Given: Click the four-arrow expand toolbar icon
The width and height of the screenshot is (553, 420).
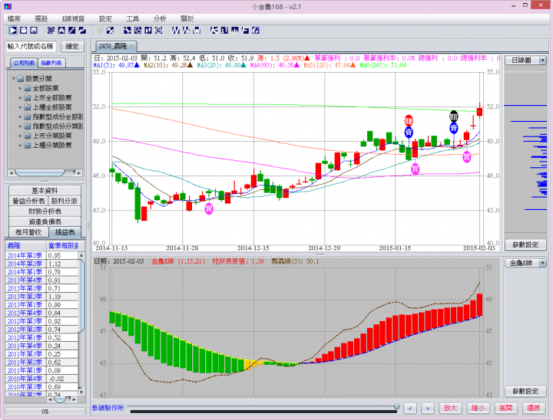Looking at the screenshot, I should point(110,31).
